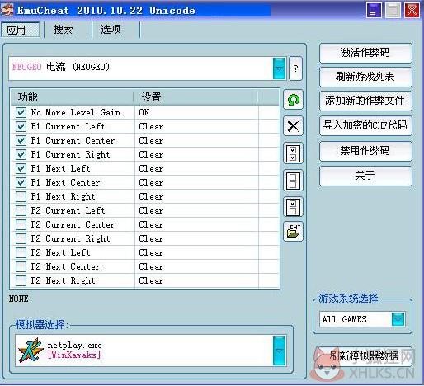Check P2 Current Center checkbox

pos(21,224)
